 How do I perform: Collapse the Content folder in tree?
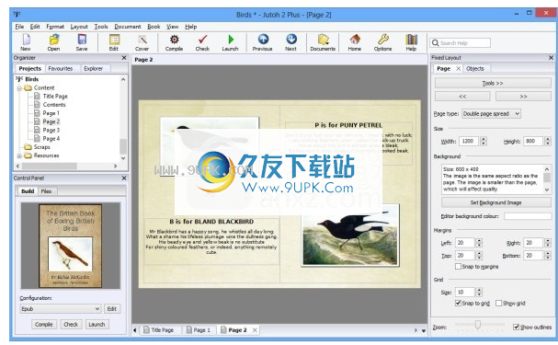[x=19, y=88]
